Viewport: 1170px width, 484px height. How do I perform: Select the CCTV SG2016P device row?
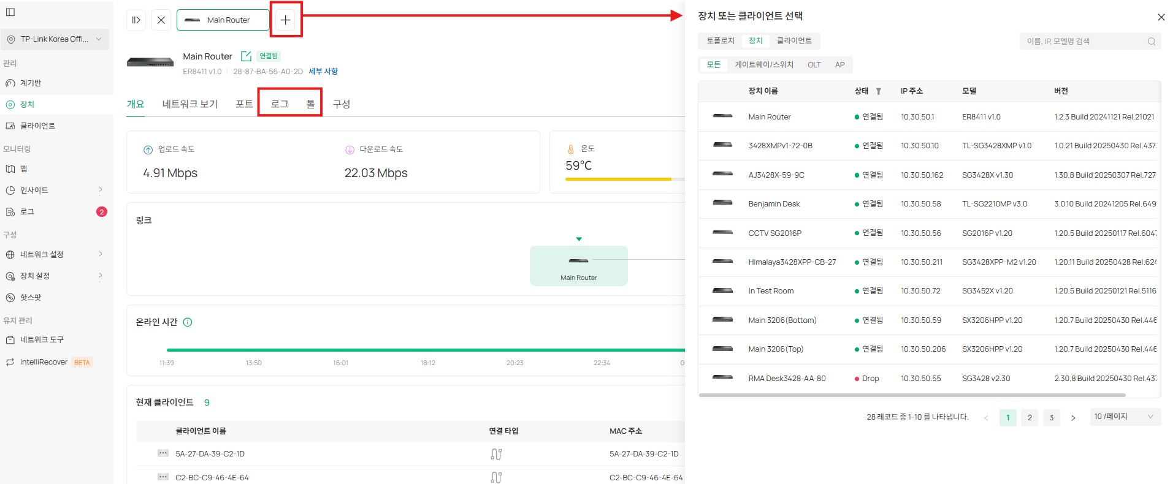click(x=929, y=233)
